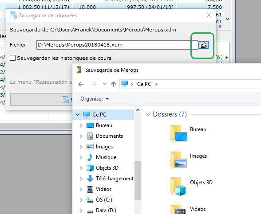Open the Organiser dropdown menu

pyautogui.click(x=95, y=99)
